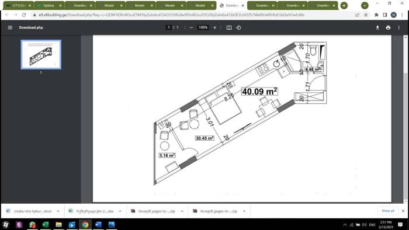Screen dimensions: 409x230
Task: Download the PDF file
Action: tap(377, 27)
